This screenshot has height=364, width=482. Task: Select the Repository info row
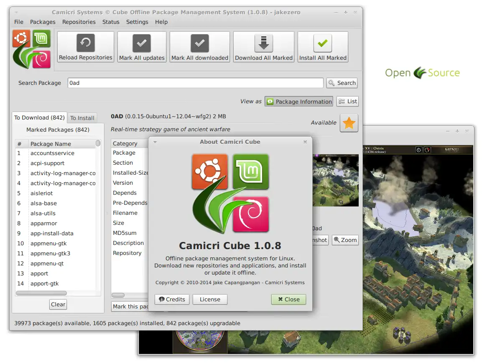(130, 253)
